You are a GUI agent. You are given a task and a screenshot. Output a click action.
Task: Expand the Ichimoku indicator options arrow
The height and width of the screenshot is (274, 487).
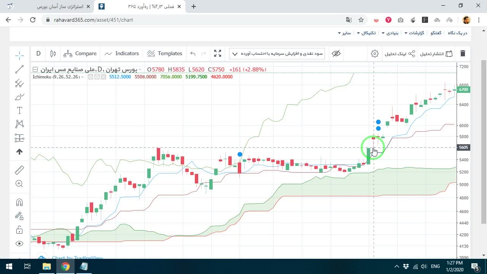coord(83,77)
